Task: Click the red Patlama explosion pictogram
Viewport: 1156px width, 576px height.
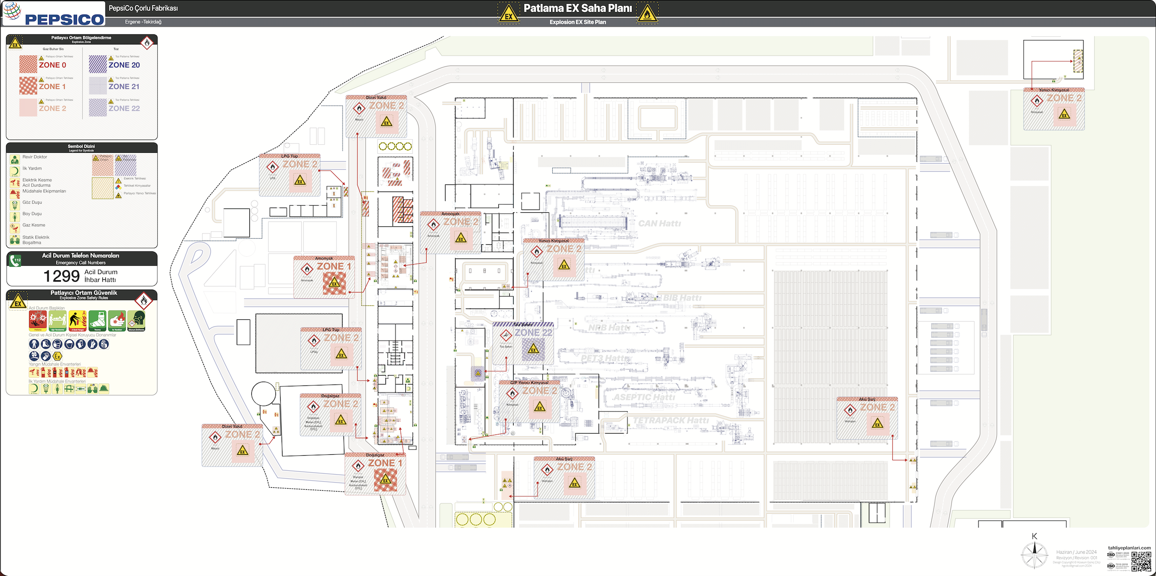Action: coord(38,321)
